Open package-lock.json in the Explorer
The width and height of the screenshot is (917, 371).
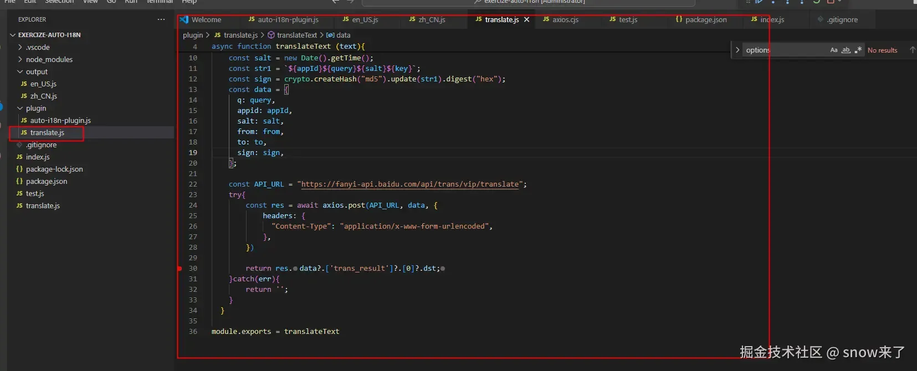tap(54, 169)
